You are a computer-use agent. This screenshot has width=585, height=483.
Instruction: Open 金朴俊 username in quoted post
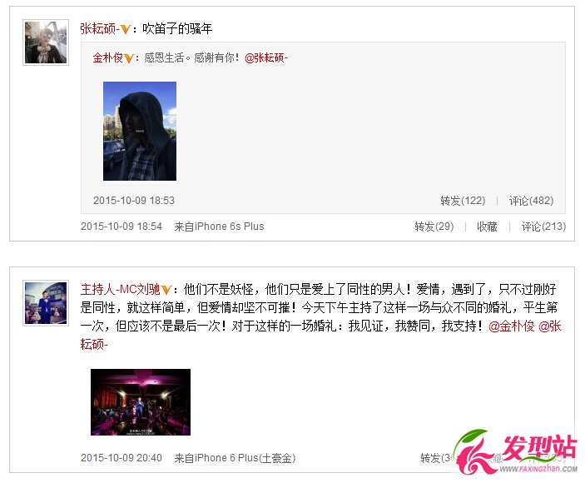click(108, 57)
